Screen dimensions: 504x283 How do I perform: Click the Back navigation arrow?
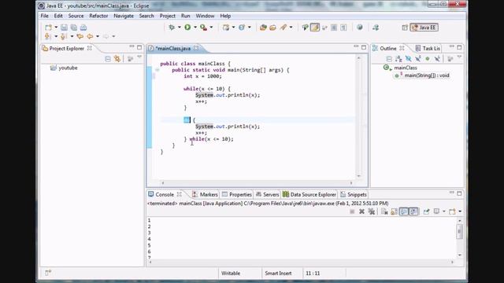[90, 36]
